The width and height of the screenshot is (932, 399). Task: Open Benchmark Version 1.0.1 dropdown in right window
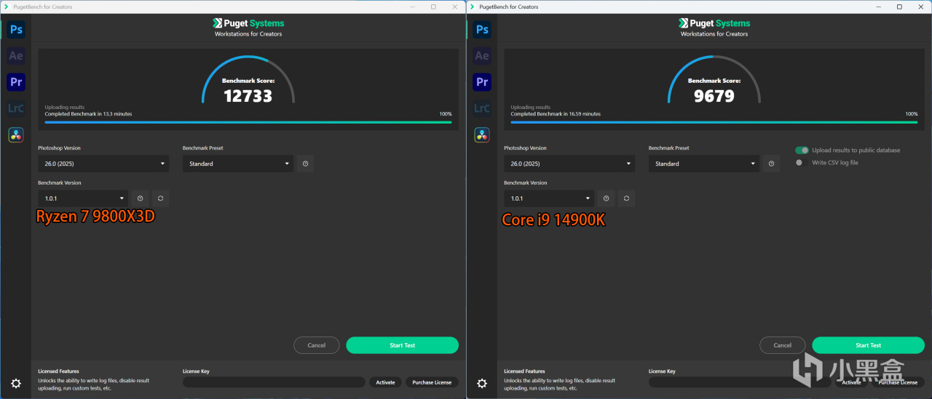[x=549, y=198]
